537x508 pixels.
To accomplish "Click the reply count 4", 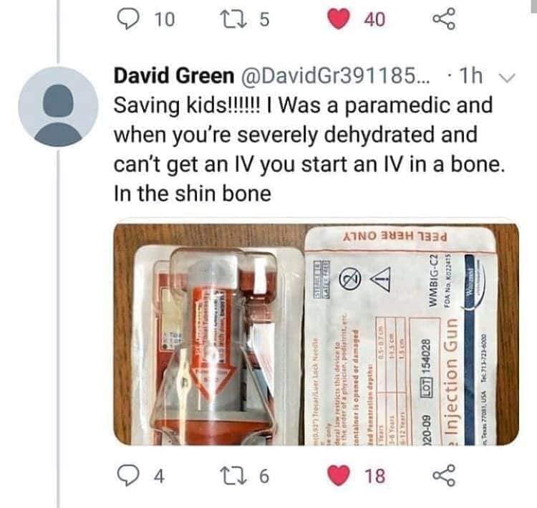I will point(159,476).
